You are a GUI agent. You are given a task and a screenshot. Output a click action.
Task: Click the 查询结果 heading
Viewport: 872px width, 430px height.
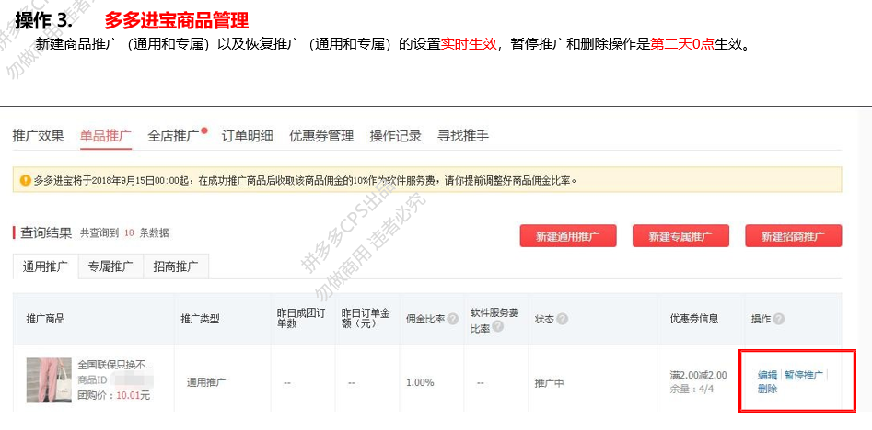pyautogui.click(x=46, y=233)
